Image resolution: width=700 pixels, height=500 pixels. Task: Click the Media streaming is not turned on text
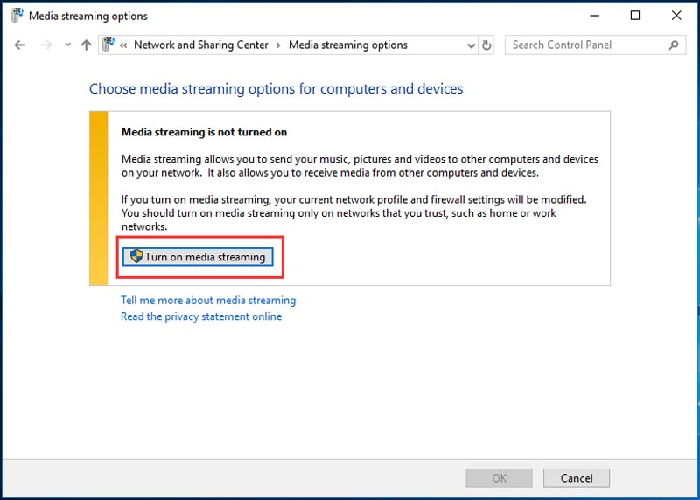204,132
